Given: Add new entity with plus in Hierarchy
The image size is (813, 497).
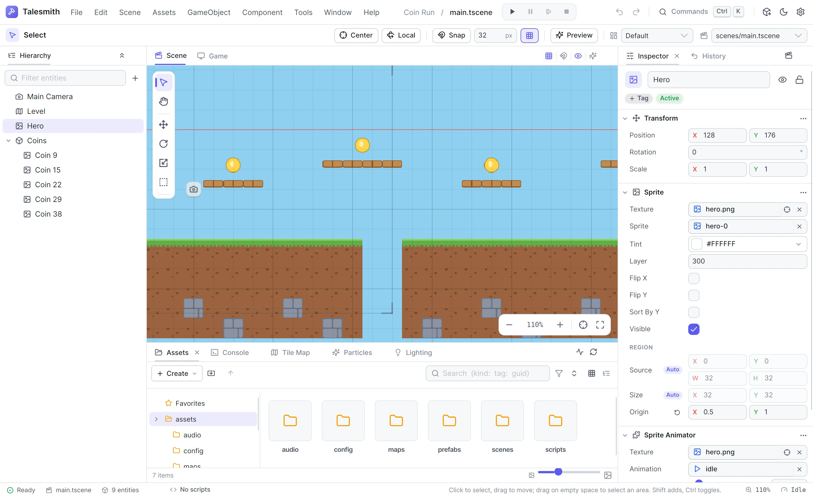Looking at the screenshot, I should 135,78.
